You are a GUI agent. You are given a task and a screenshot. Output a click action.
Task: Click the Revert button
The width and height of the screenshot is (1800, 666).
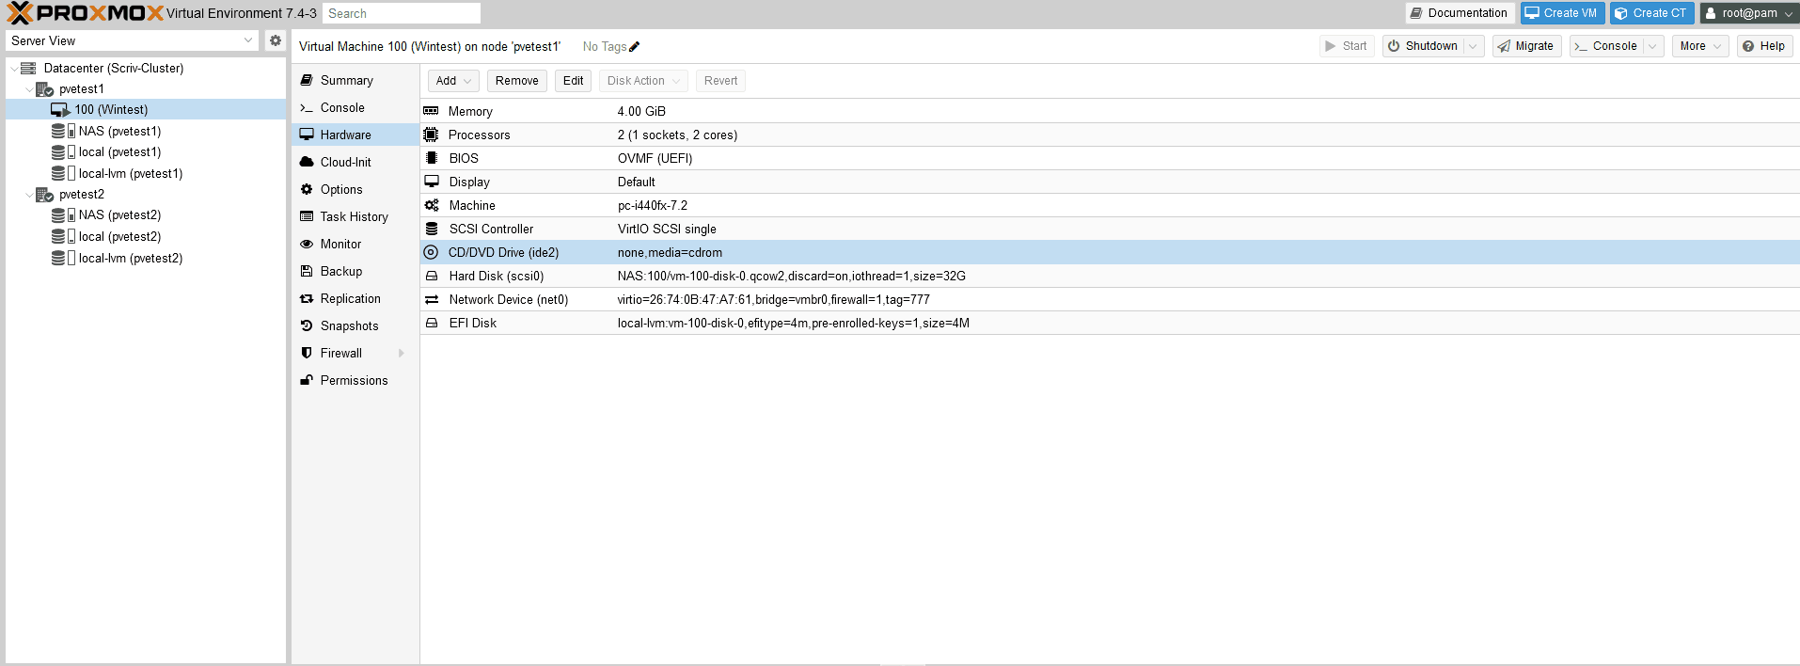[x=720, y=81]
